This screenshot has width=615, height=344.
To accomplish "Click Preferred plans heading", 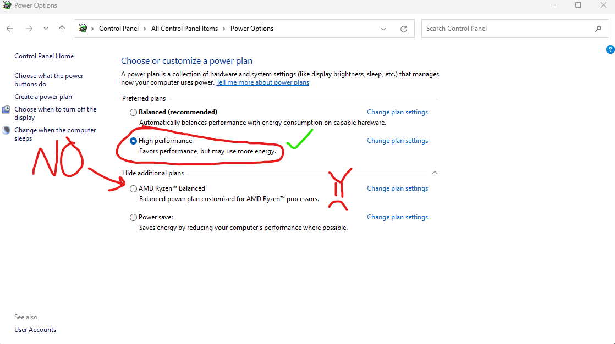I will [x=144, y=98].
